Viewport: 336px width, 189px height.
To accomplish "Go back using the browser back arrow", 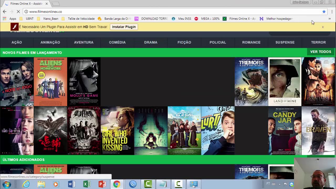I will pos(4,12).
